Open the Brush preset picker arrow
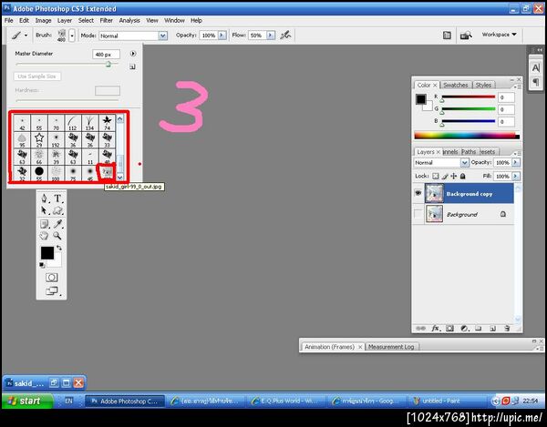Viewport: 547px width, 427px height. pyautogui.click(x=72, y=36)
